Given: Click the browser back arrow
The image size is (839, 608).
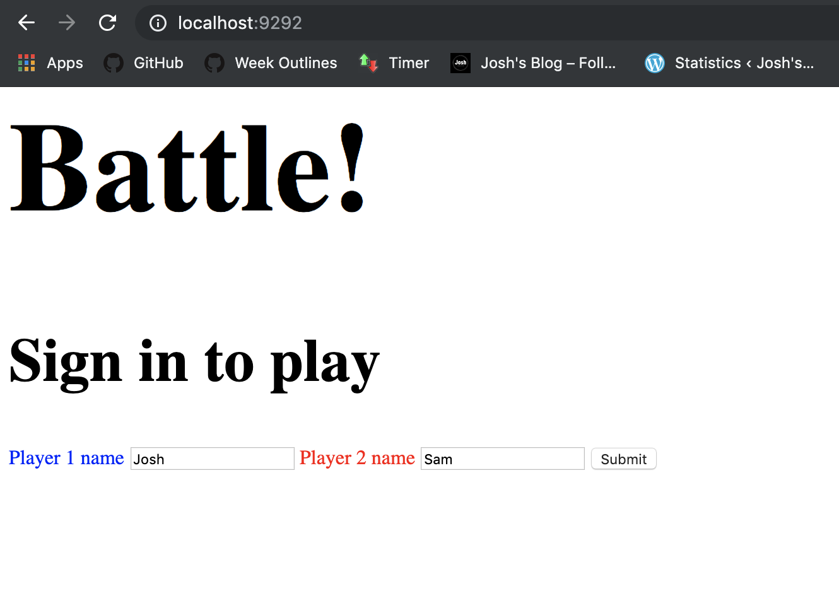Looking at the screenshot, I should pyautogui.click(x=26, y=23).
